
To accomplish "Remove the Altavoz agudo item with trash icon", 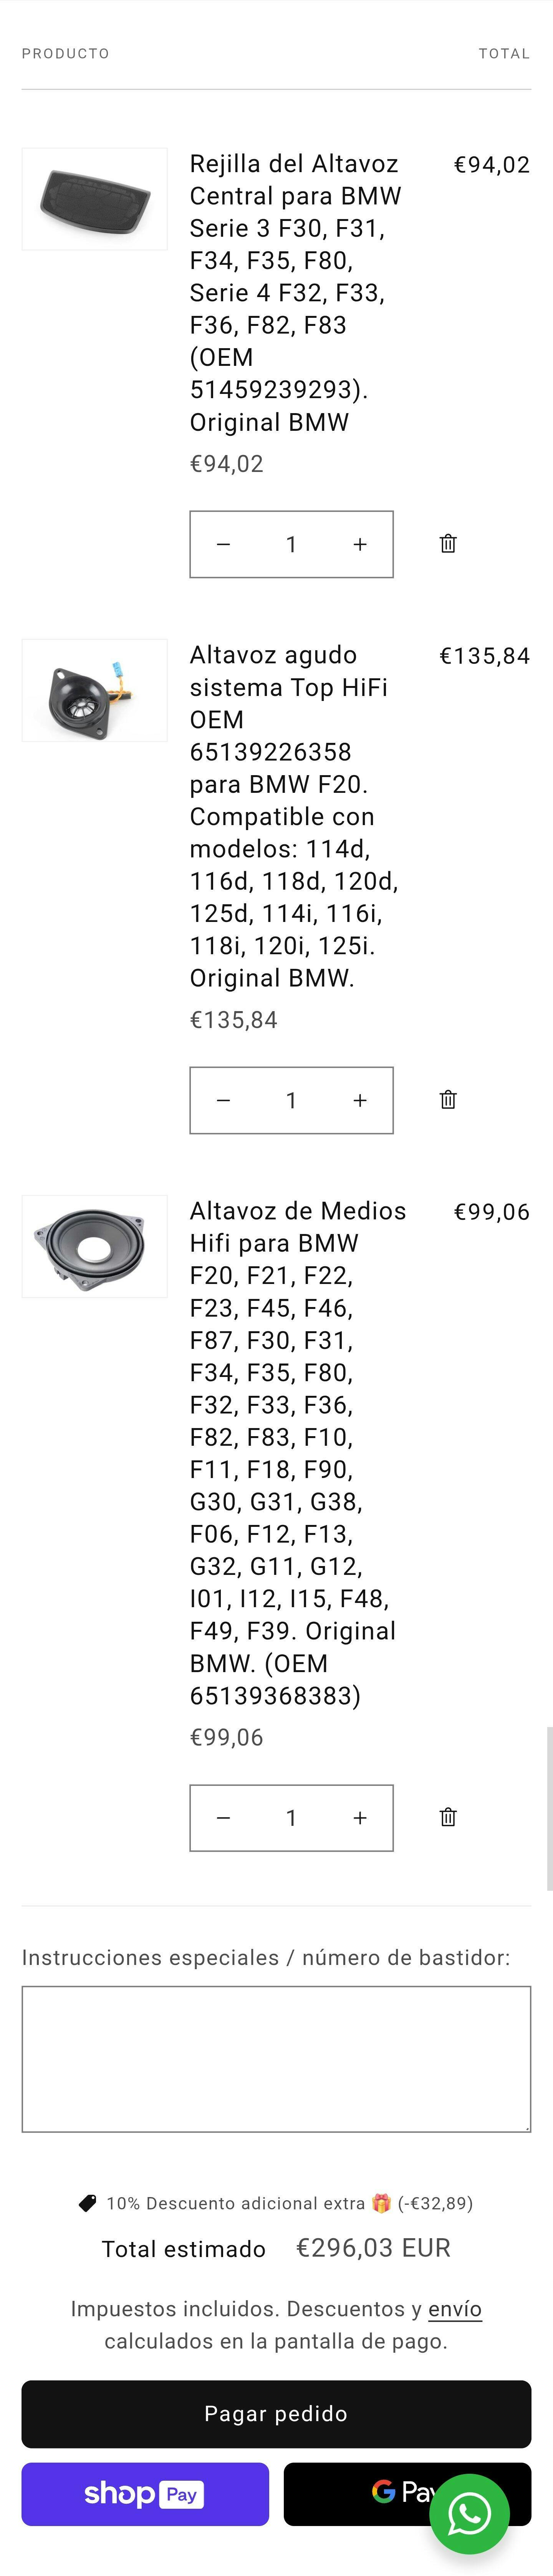I will click(448, 1100).
